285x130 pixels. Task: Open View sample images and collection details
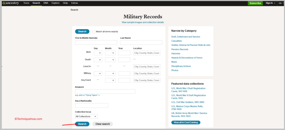143,22
